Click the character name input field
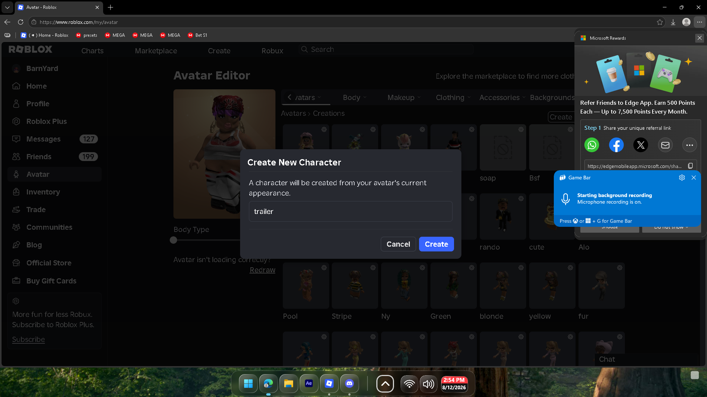The width and height of the screenshot is (707, 397). [x=351, y=211]
